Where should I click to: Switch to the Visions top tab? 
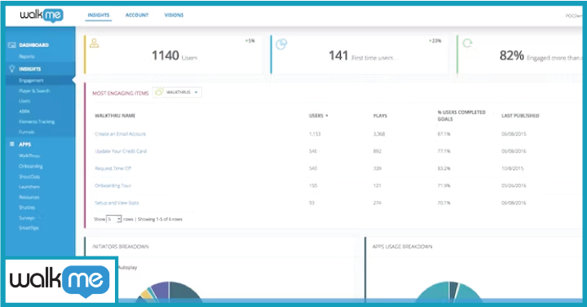pos(174,15)
